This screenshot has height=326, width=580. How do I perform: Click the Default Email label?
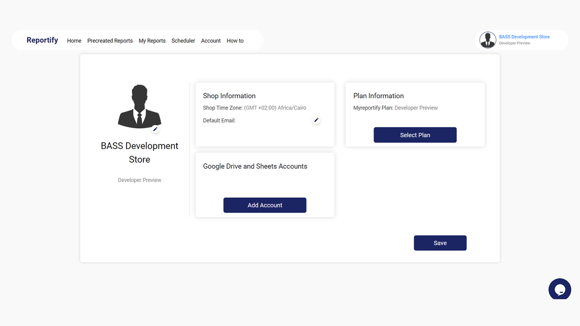[219, 120]
